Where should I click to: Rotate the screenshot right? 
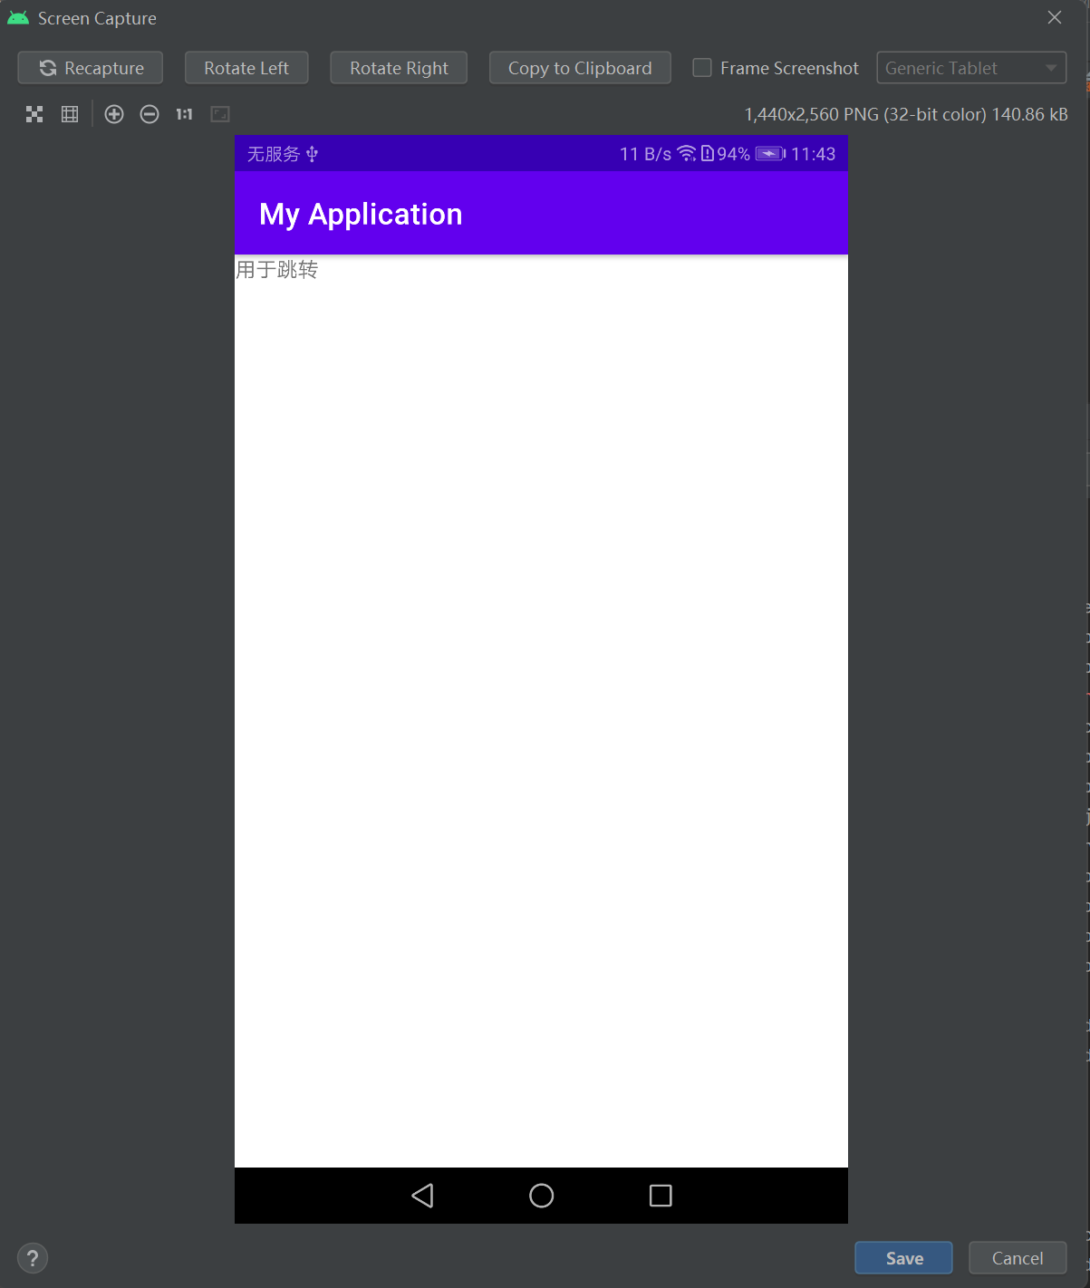399,68
